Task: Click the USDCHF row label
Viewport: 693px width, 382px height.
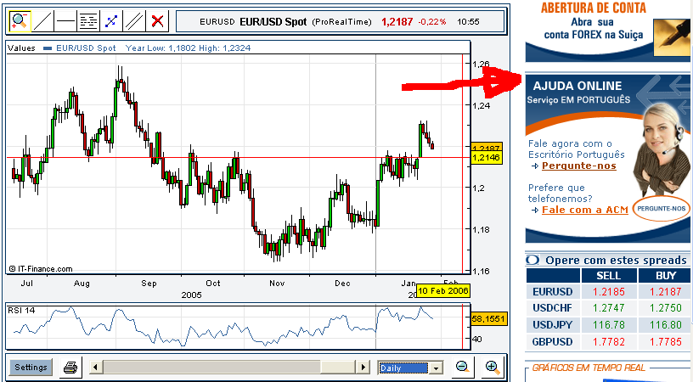Action: click(x=553, y=308)
